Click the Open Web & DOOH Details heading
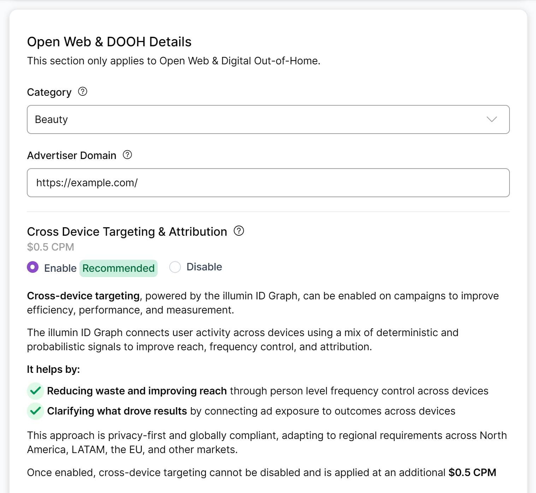This screenshot has height=493, width=536. coord(109,42)
